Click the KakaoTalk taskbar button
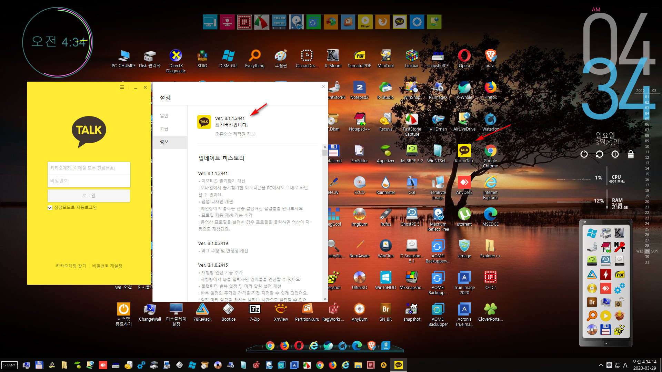 399,365
